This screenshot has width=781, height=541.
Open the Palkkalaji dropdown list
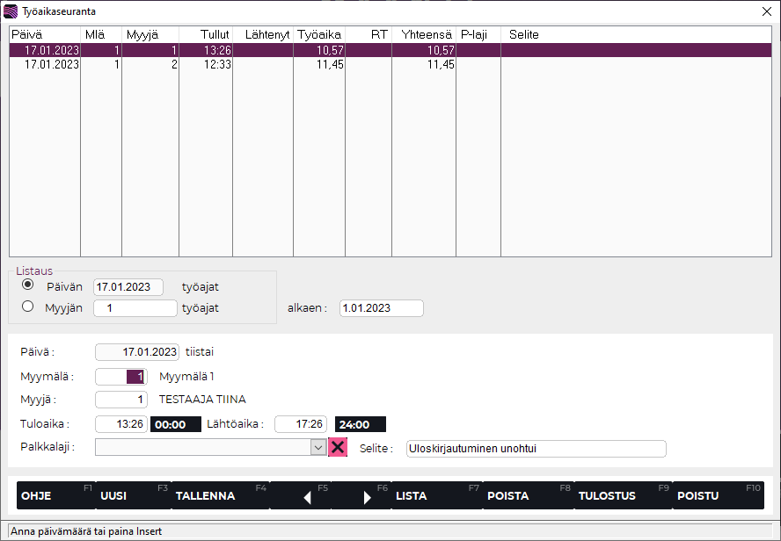pos(318,447)
